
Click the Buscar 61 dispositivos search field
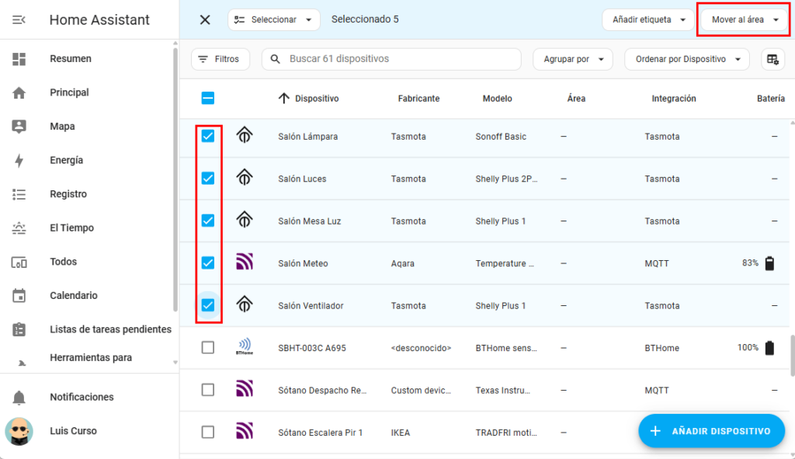pos(400,59)
